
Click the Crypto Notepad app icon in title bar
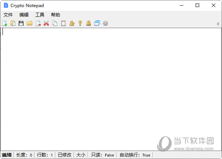pos(6,6)
